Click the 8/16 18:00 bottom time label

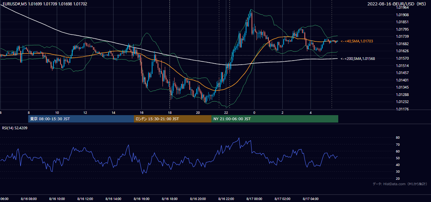point(170,199)
